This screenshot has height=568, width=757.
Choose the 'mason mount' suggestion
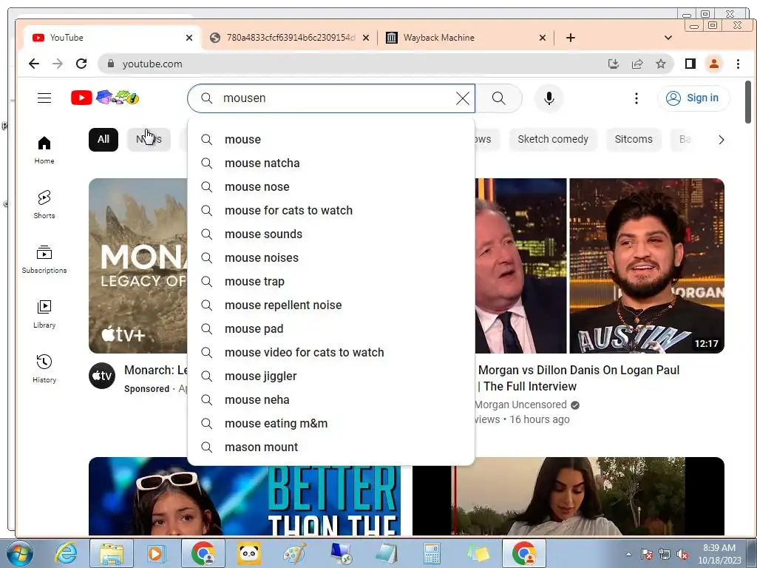tap(331, 447)
